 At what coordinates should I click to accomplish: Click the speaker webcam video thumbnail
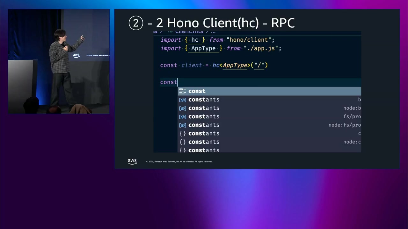click(x=59, y=61)
